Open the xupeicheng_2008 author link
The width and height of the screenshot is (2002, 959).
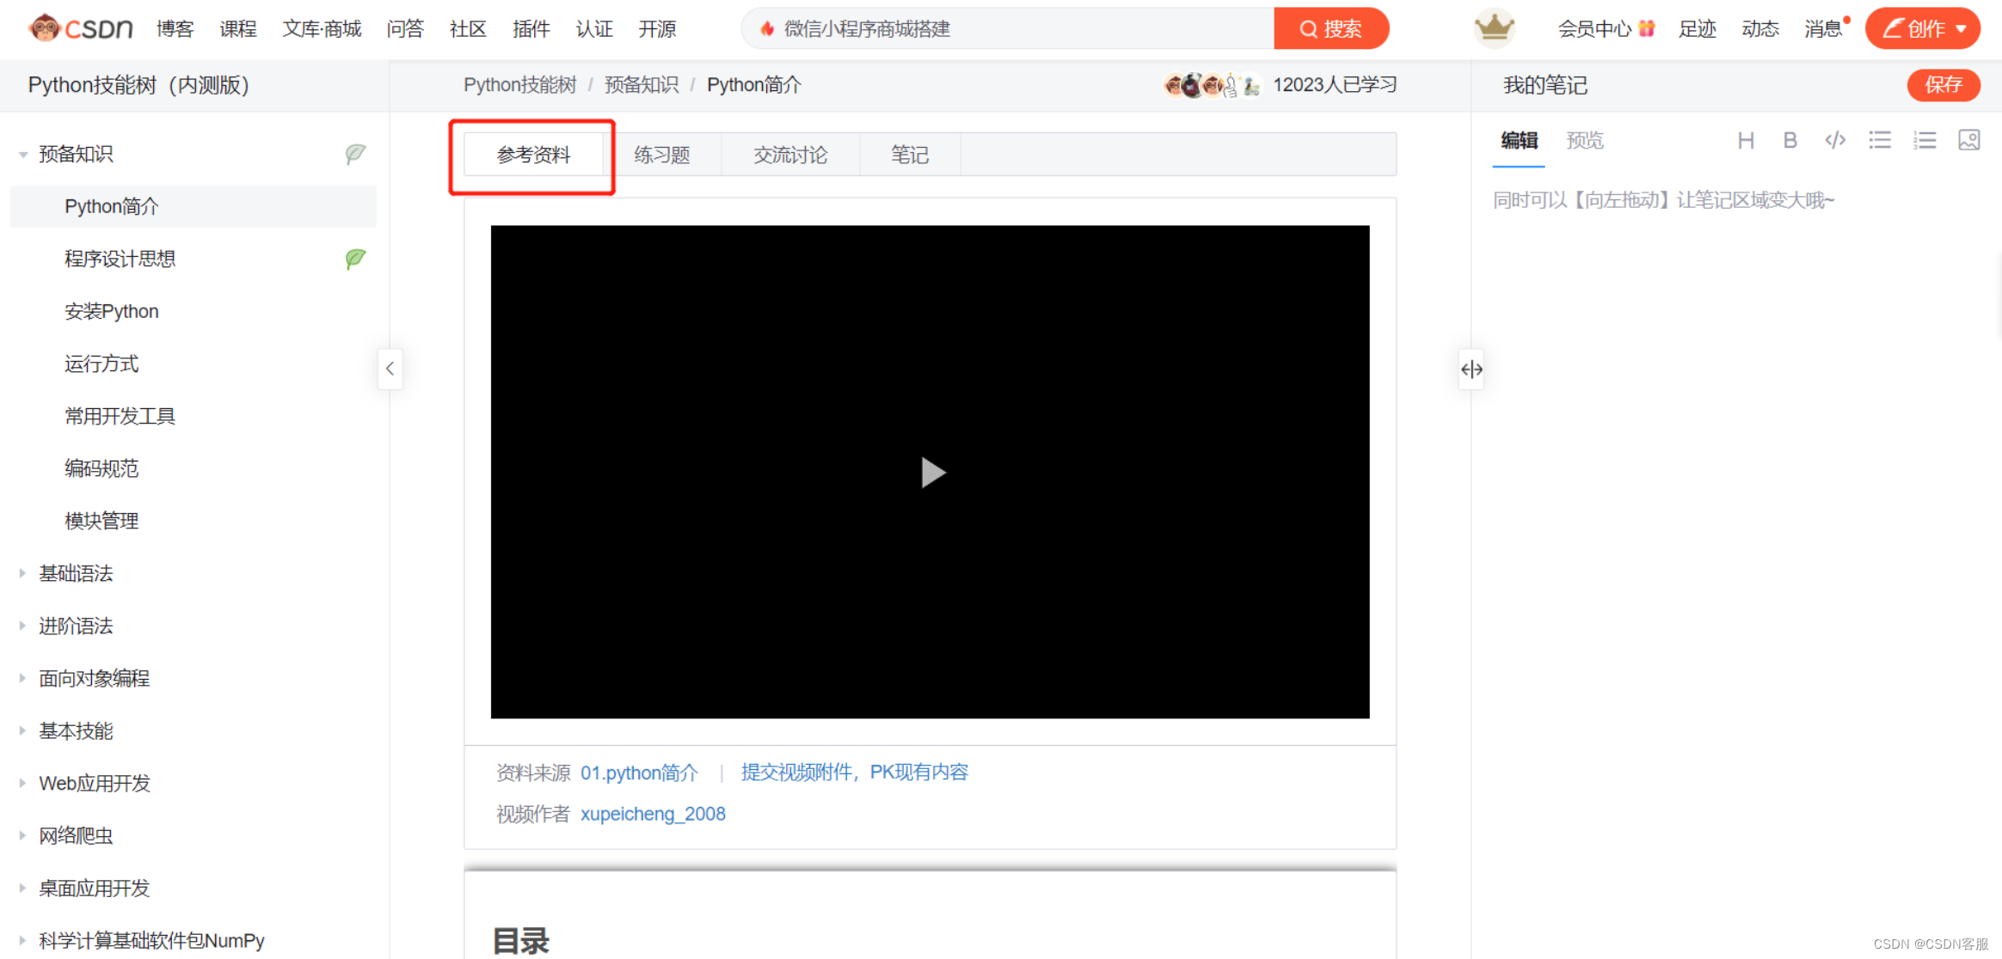[653, 814]
